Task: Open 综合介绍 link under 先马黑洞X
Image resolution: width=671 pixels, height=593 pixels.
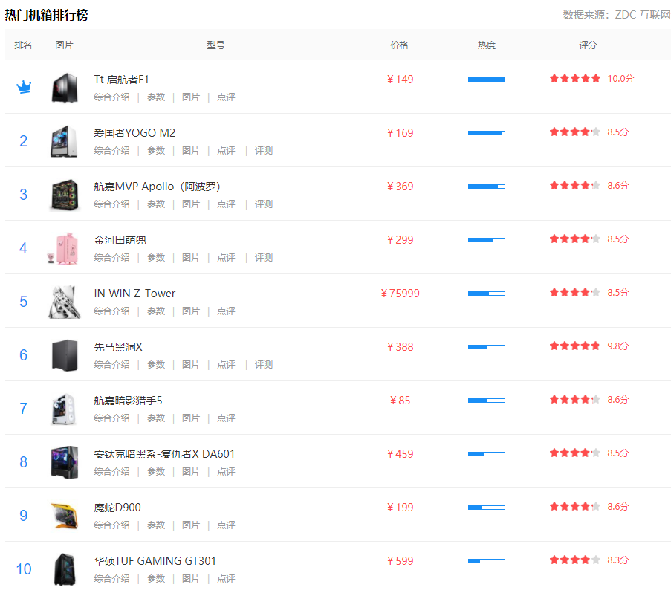Action: click(111, 365)
